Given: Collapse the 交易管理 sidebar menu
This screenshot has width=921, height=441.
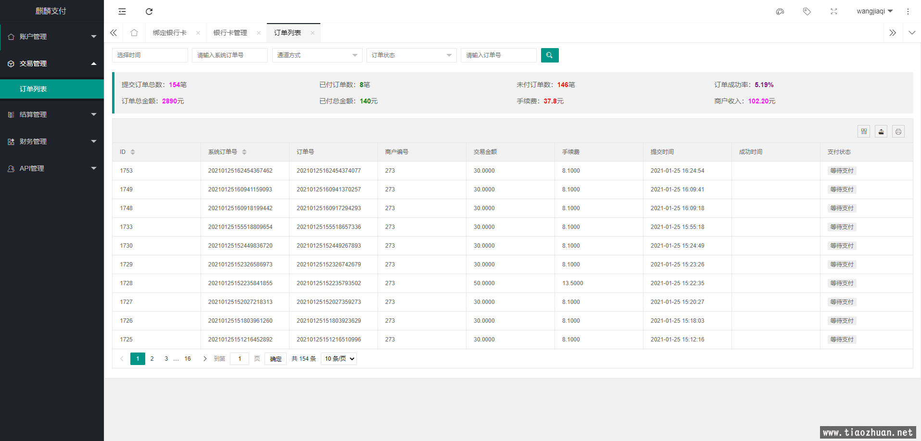Looking at the screenshot, I should 52,63.
